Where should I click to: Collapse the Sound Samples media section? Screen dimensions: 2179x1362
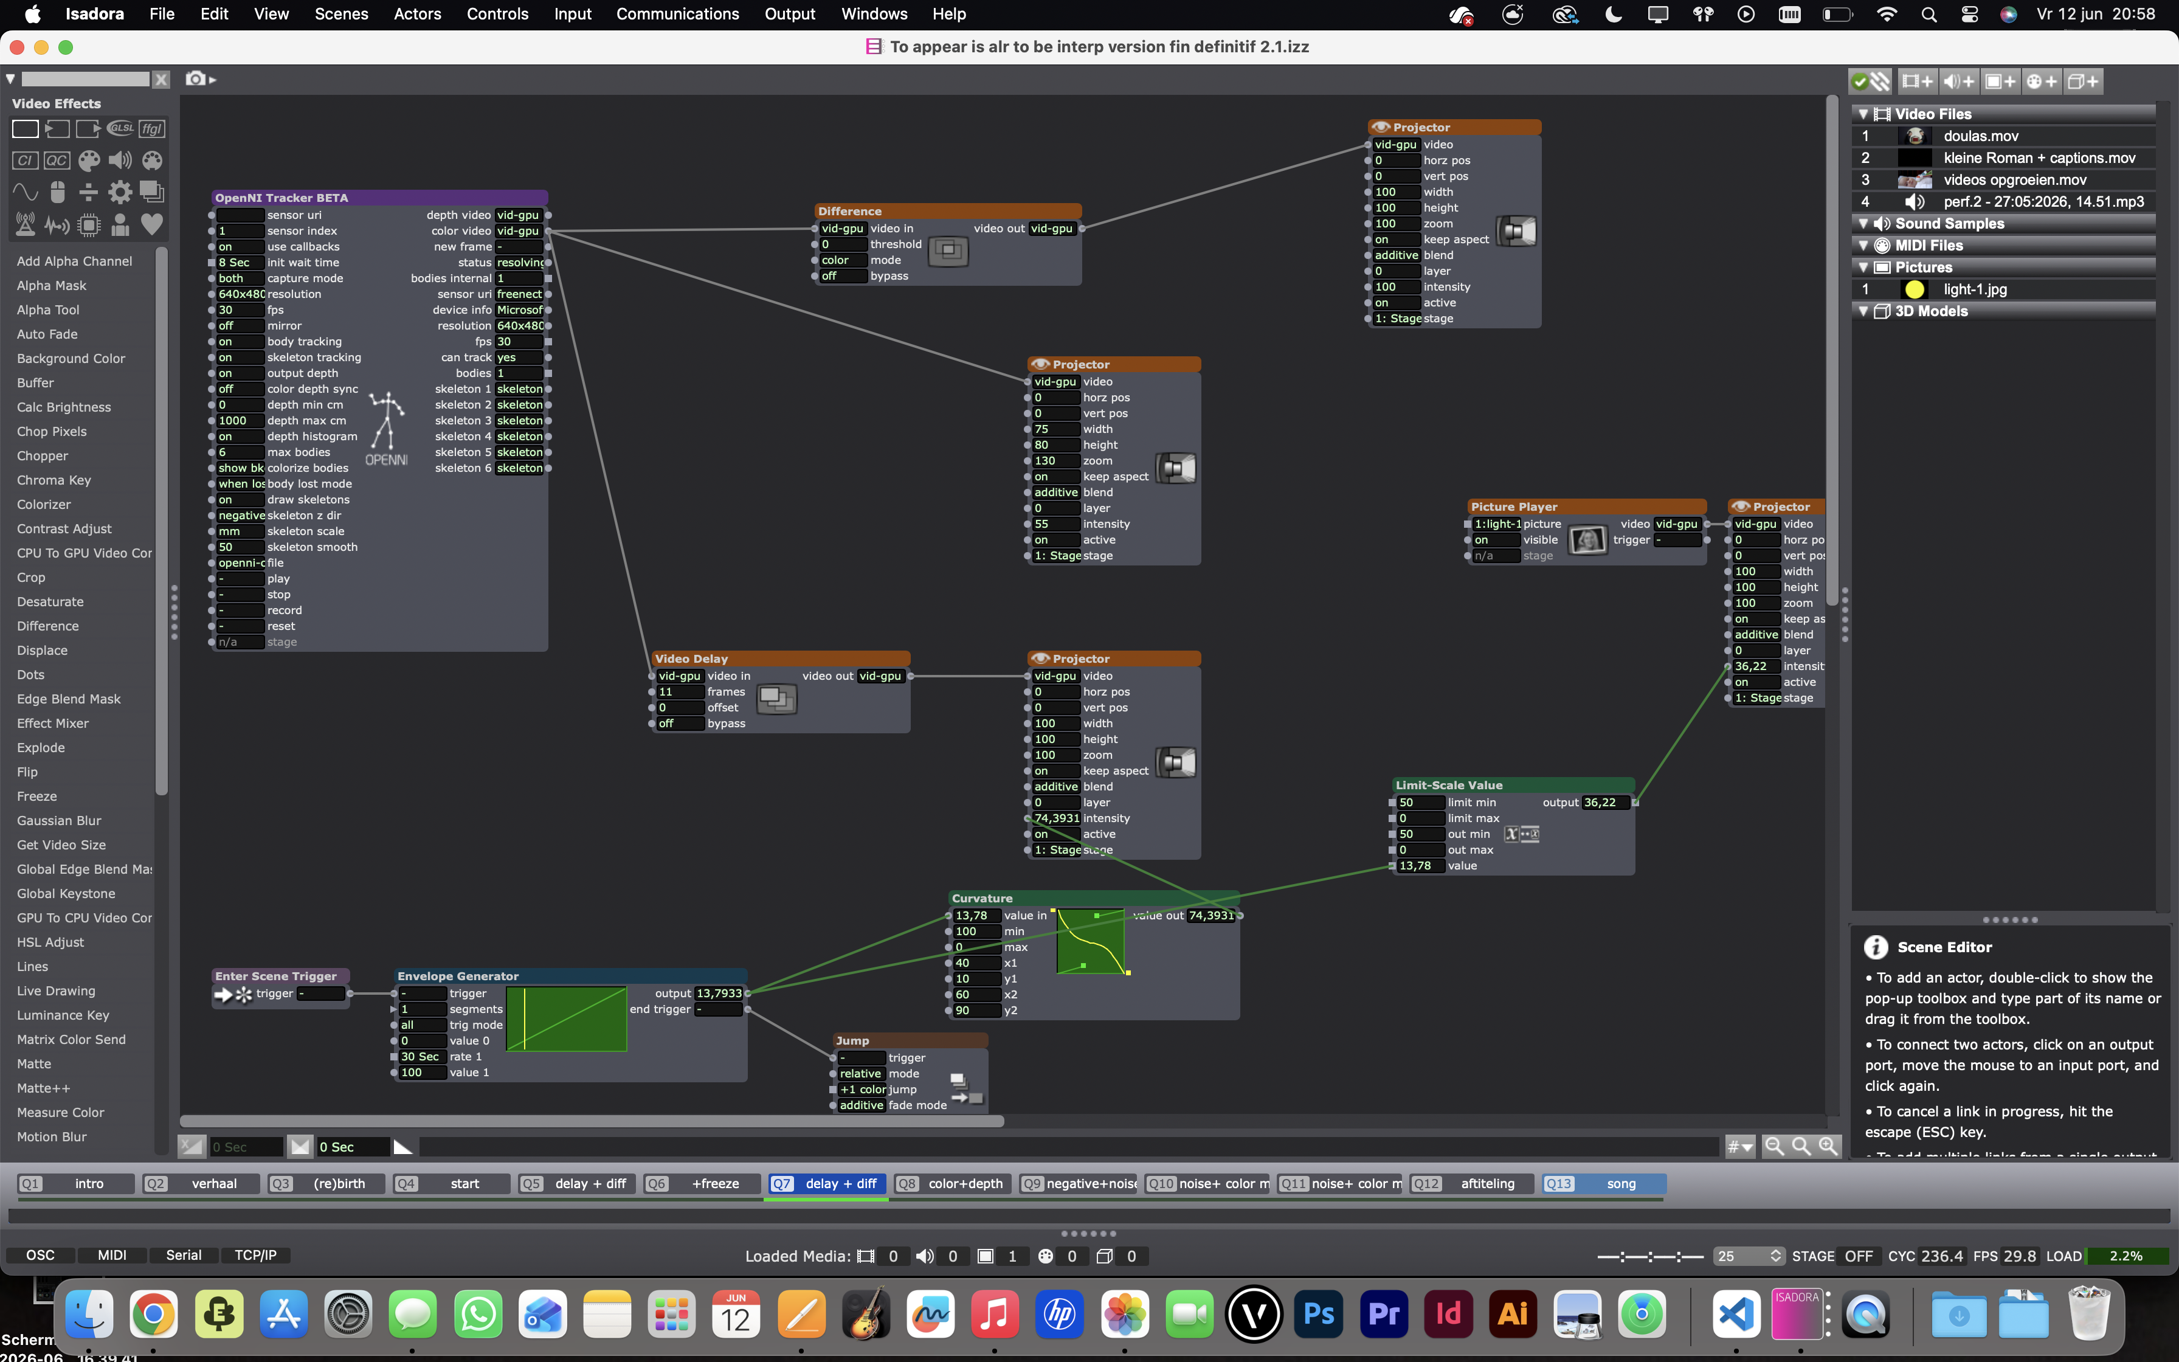1863,224
